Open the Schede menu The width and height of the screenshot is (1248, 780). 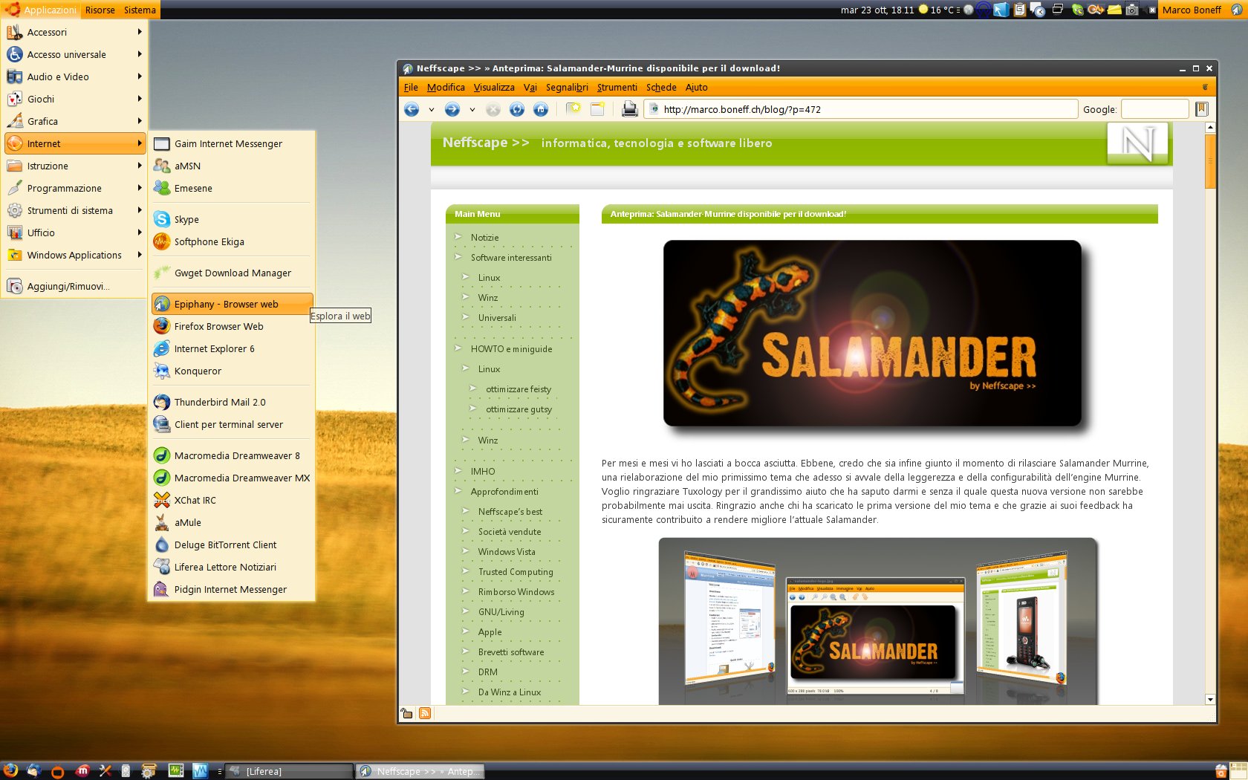(x=661, y=87)
